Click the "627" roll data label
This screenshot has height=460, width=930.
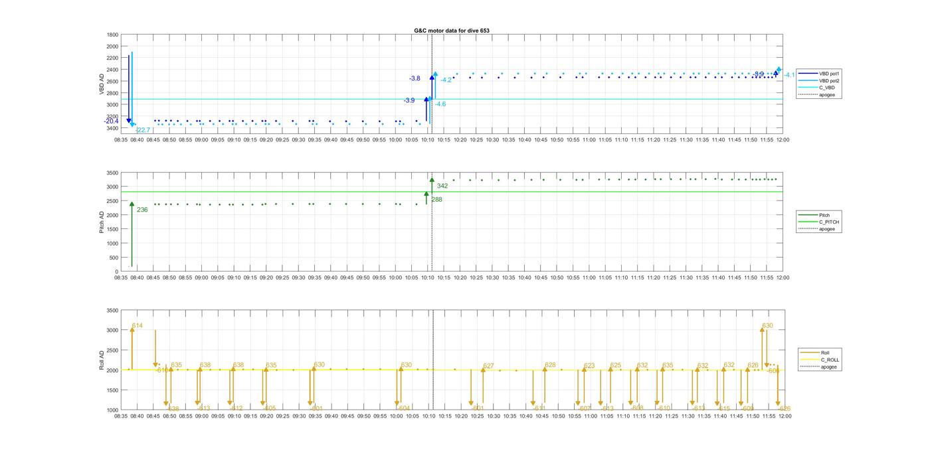[488, 366]
